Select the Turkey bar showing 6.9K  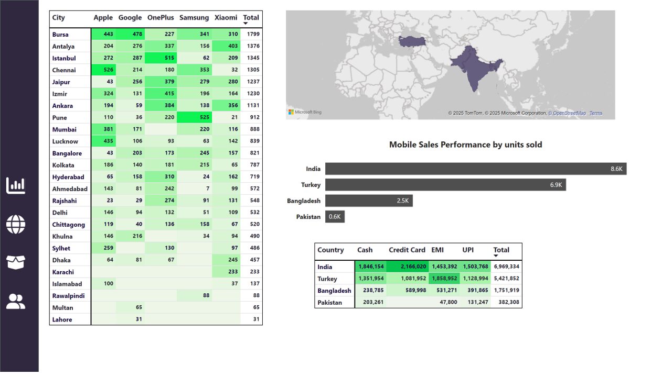(445, 185)
